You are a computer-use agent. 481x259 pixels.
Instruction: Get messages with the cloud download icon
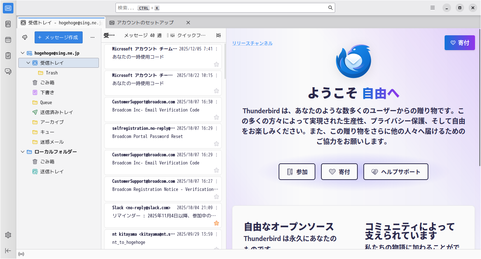pyautogui.click(x=25, y=37)
